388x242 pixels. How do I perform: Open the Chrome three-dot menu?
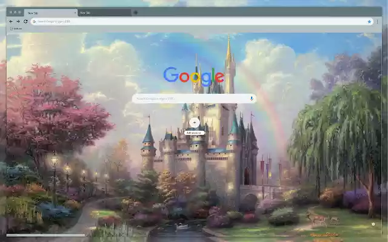click(x=377, y=22)
